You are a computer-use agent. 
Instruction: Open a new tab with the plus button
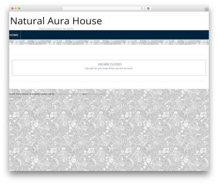click(207, 10)
